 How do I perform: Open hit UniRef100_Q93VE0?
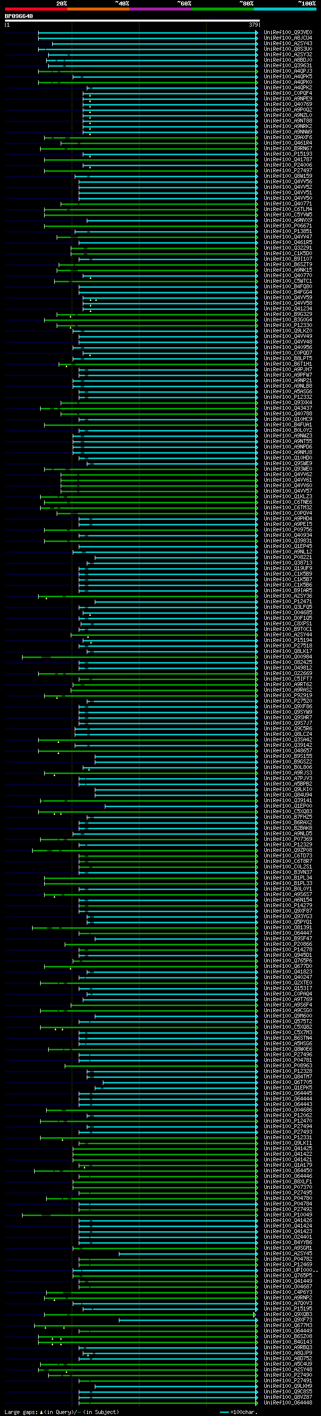pyautogui.click(x=287, y=33)
